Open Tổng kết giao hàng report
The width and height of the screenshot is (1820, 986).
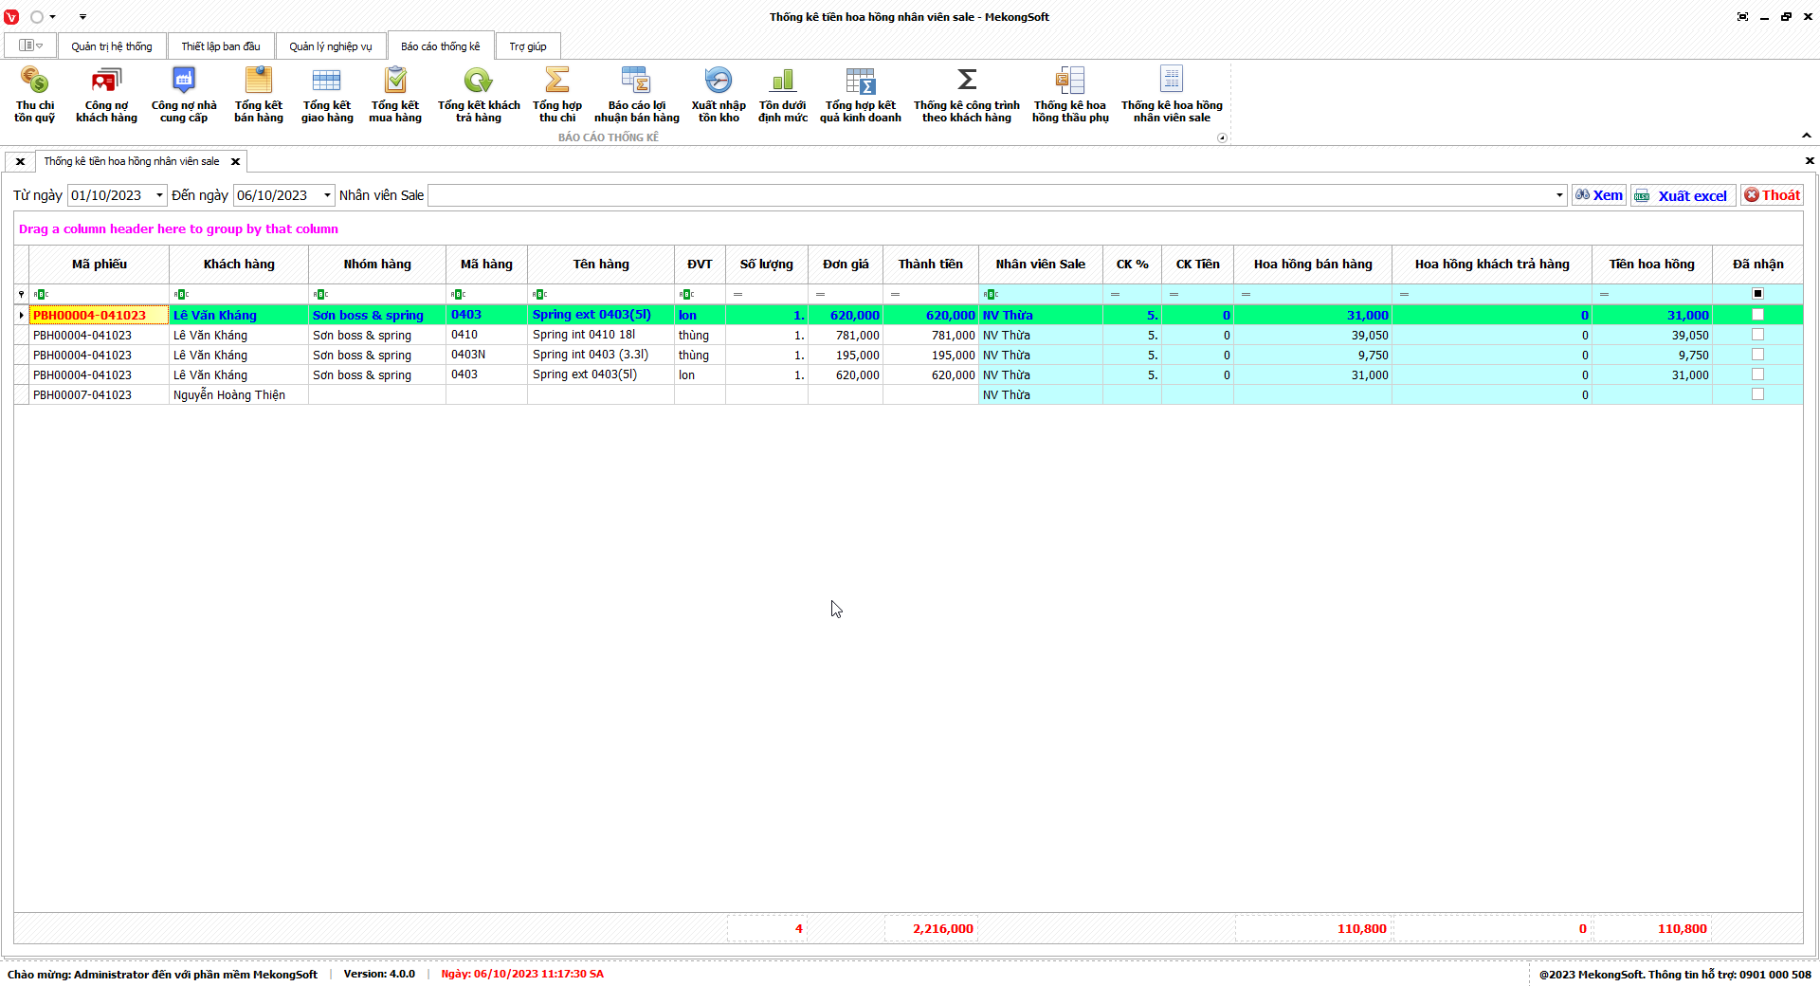(x=327, y=95)
